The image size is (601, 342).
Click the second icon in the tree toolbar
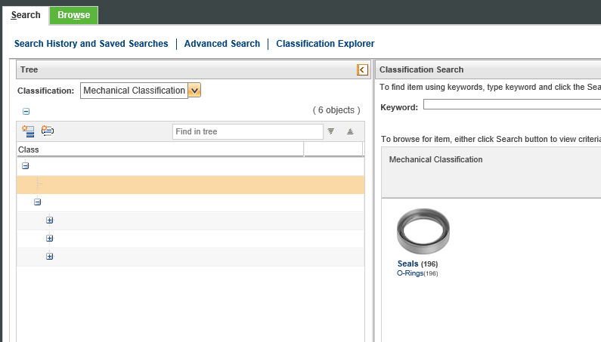point(48,131)
